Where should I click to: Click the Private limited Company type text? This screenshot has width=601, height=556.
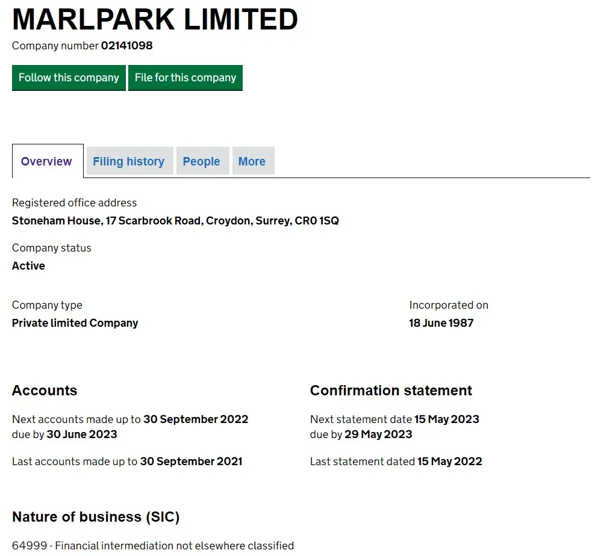[75, 323]
